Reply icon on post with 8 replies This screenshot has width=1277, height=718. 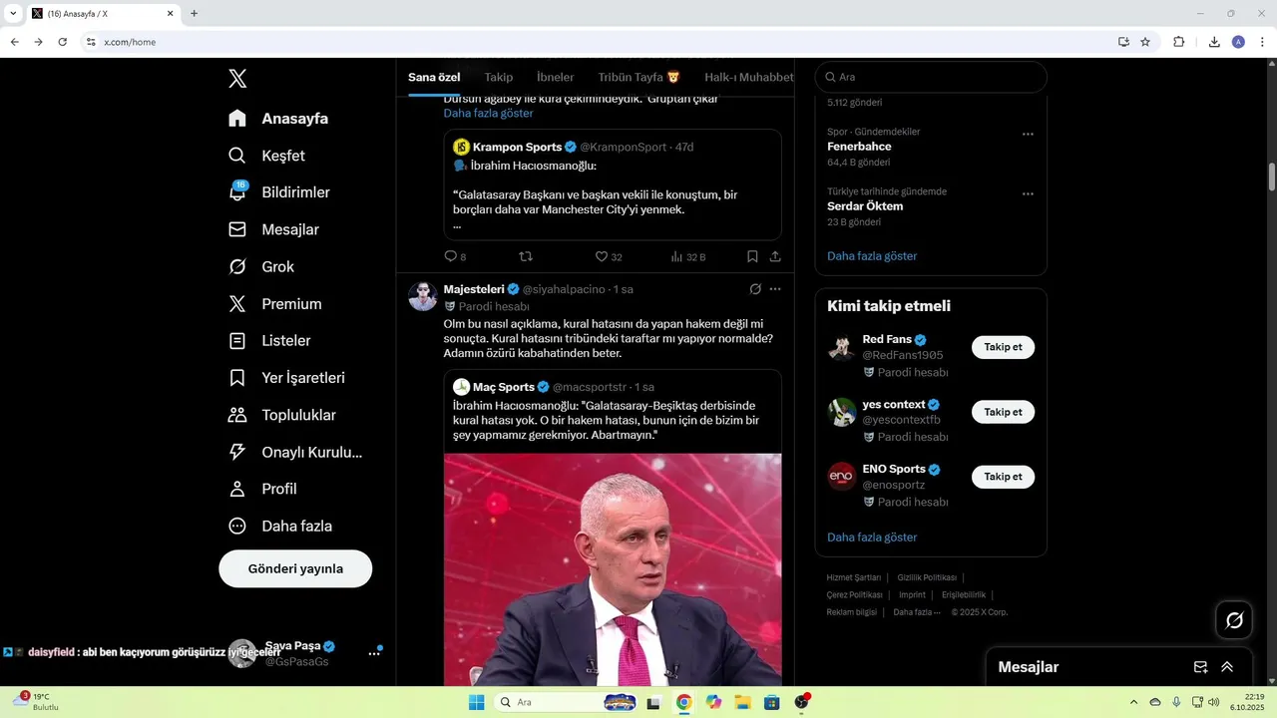(x=451, y=256)
